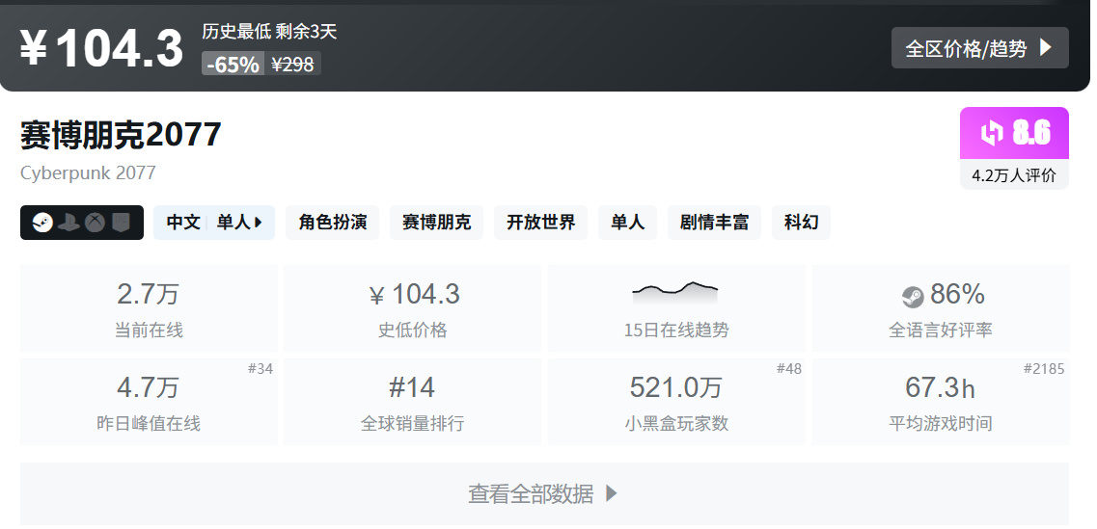Select the Steam platform icon

pos(42,223)
